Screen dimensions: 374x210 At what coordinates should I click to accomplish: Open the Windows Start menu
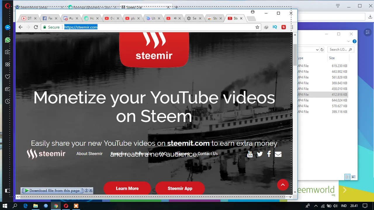tap(5, 206)
